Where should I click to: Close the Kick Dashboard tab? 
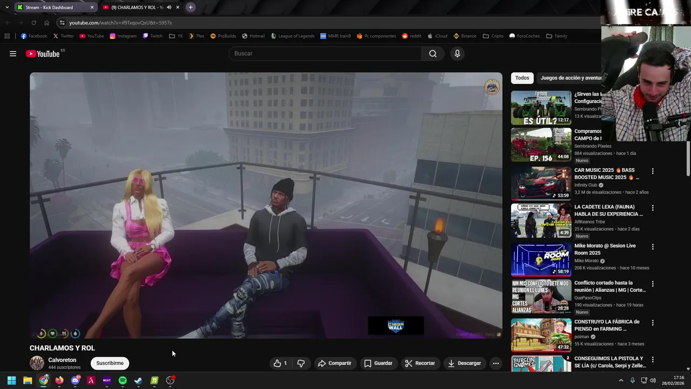pos(92,7)
